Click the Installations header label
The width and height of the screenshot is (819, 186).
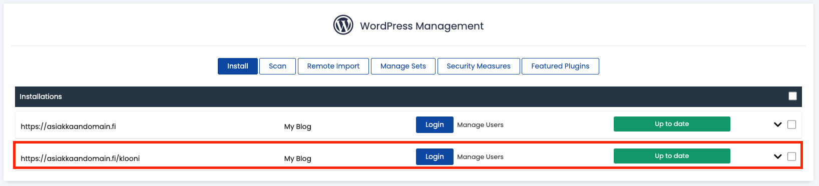pos(41,96)
